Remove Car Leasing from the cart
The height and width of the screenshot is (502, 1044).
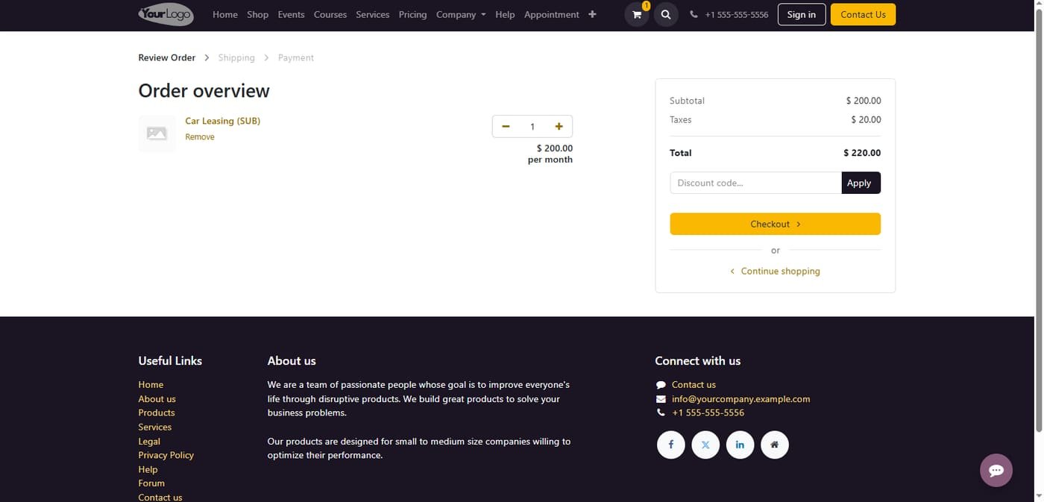[x=200, y=137]
